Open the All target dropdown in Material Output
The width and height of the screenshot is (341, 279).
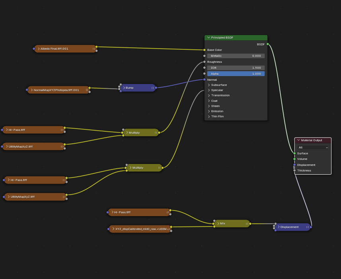click(x=313, y=147)
